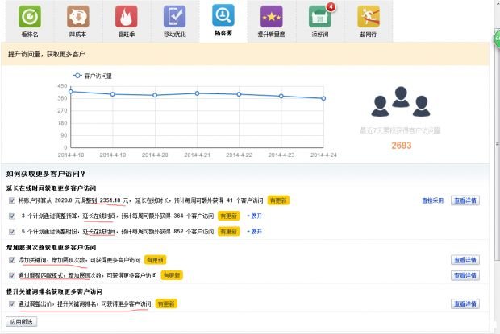This screenshot has width=500, height=334.
Task: Click the three-person visitors icon
Action: (x=401, y=101)
